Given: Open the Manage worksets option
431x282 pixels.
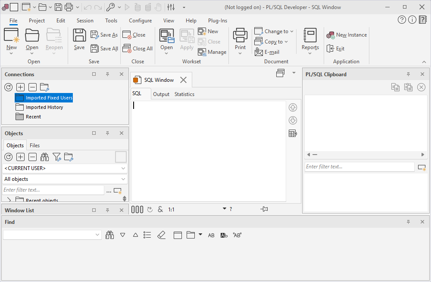Looking at the screenshot, I should click(x=212, y=52).
